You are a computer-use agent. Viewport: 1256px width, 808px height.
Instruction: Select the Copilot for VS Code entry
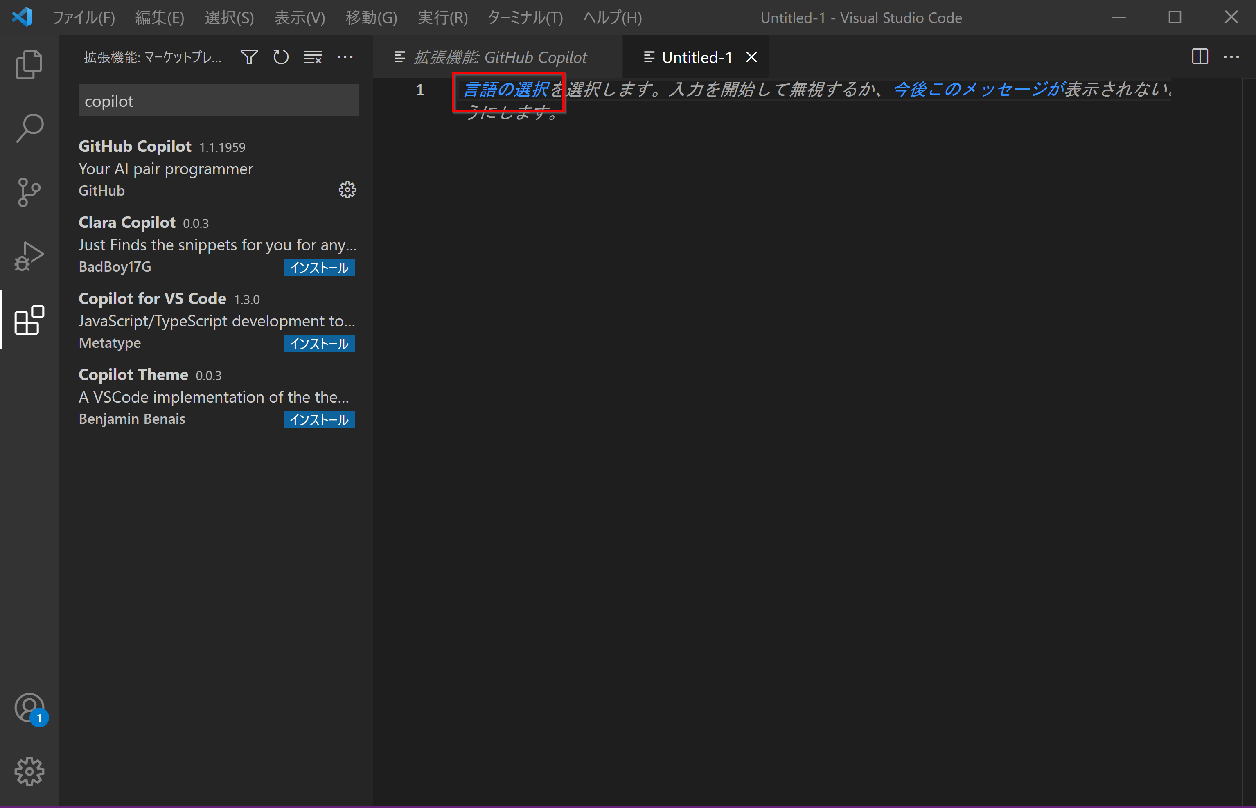point(216,320)
